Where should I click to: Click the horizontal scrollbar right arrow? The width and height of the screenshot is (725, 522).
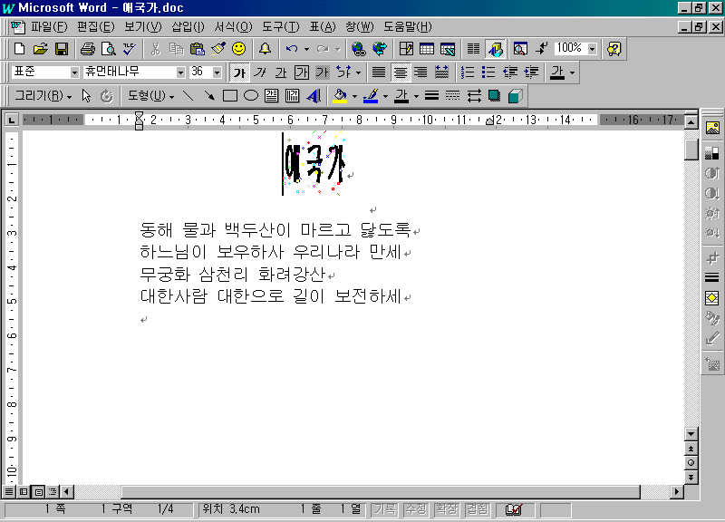[677, 492]
